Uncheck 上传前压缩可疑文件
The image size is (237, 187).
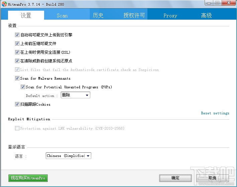tap(17, 44)
